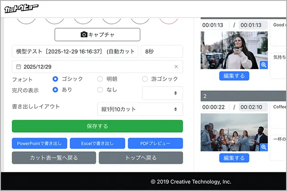
Task: Click the キャプチャ capture button
Action: coord(97,34)
